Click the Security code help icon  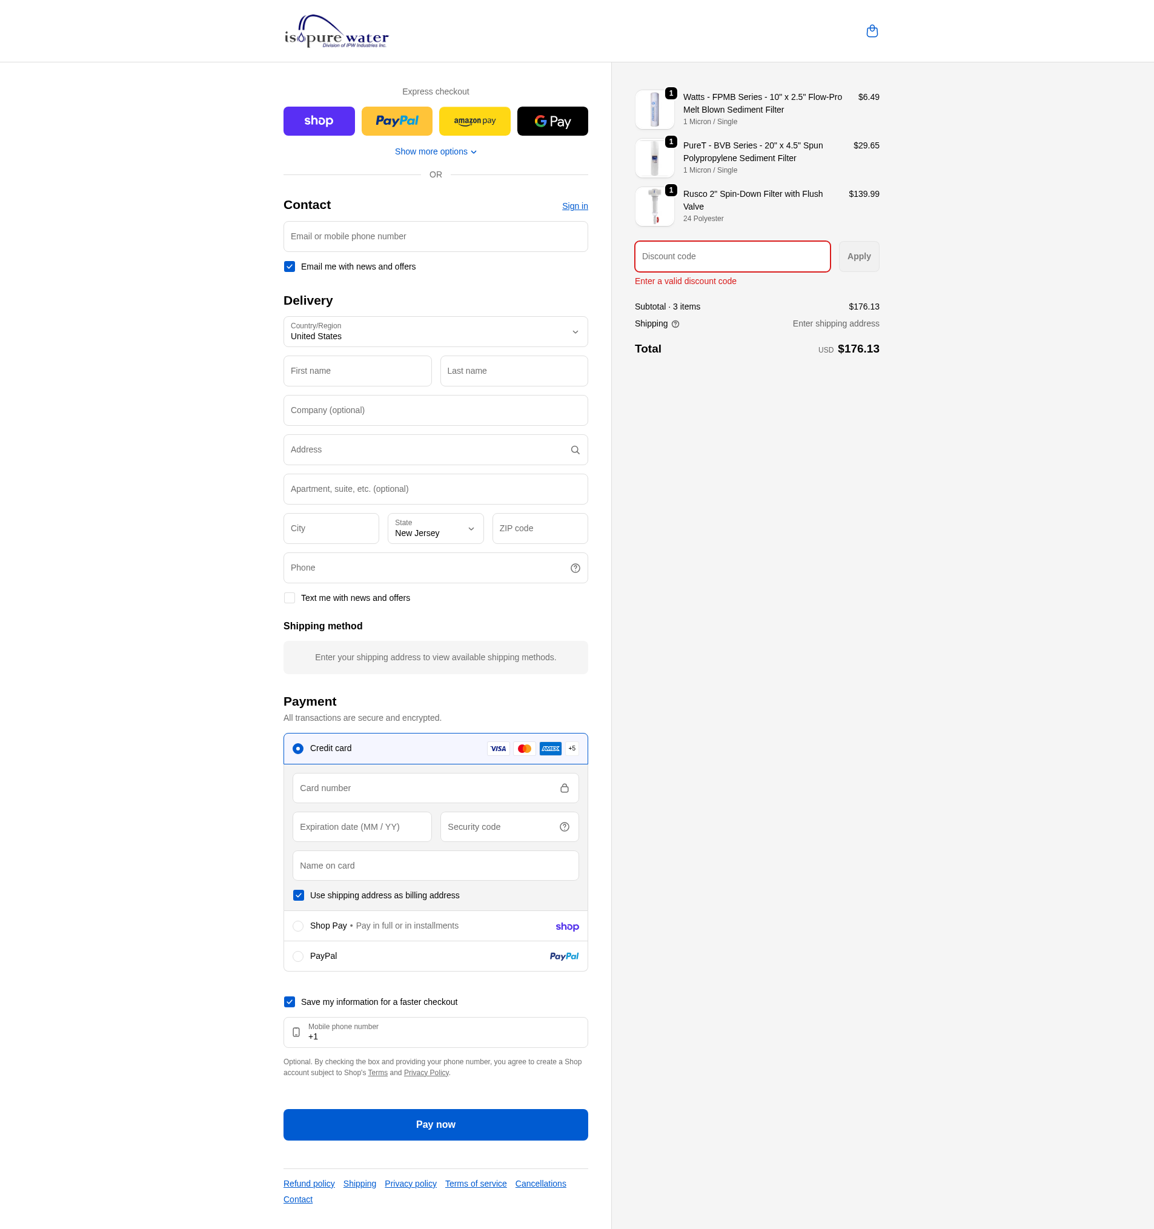(x=564, y=827)
